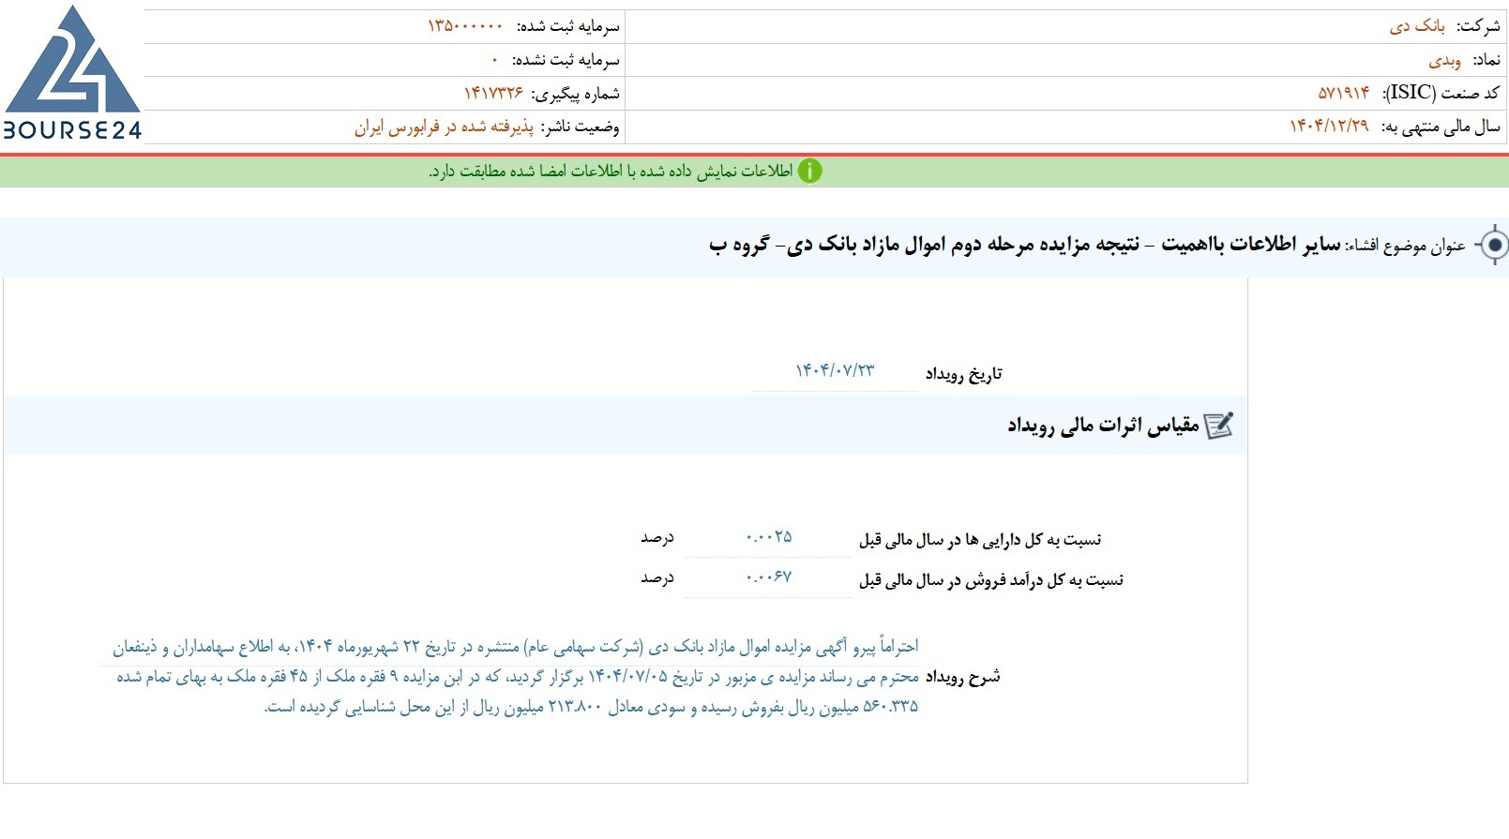This screenshot has width=1509, height=839.
Task: Click the وضعیت ناشر label
Action: (x=580, y=127)
